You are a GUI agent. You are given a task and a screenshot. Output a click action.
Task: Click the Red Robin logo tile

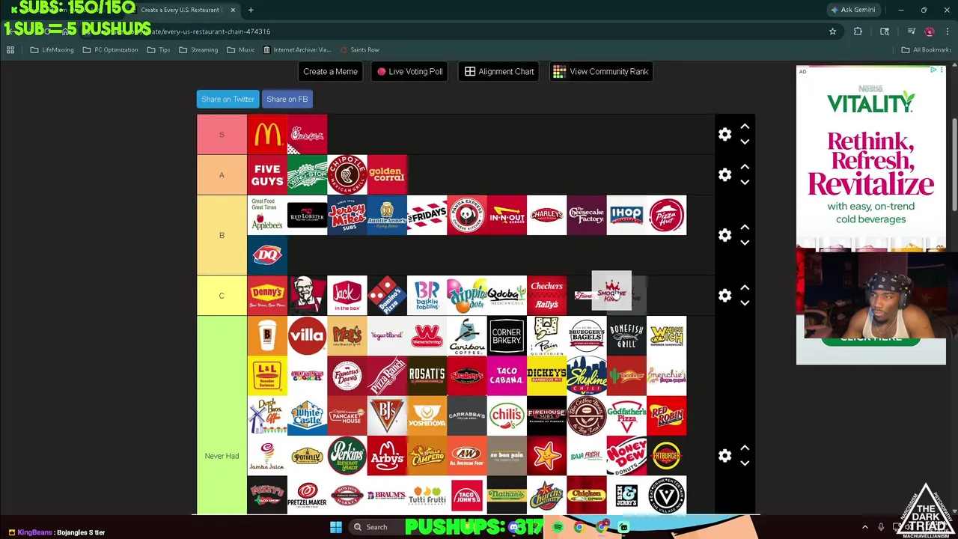666,415
